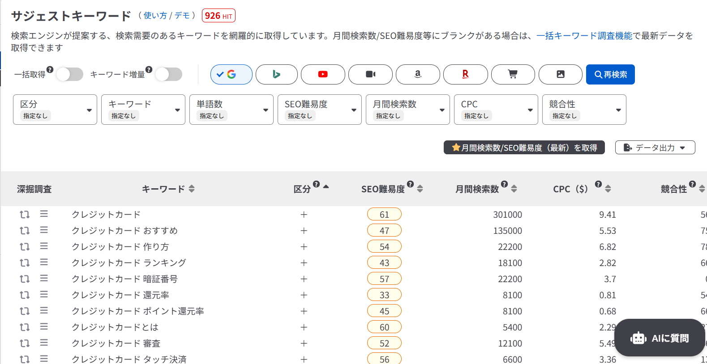Select the image search source icon
Screen dimensions: 707x364
[x=560, y=74]
